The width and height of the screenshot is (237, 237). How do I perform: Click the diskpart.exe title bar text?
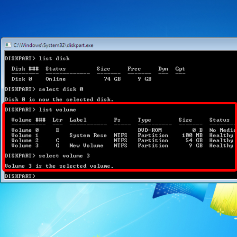54,46
